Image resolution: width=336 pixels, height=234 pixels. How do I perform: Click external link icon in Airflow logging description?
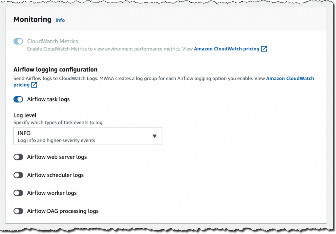(x=34, y=85)
